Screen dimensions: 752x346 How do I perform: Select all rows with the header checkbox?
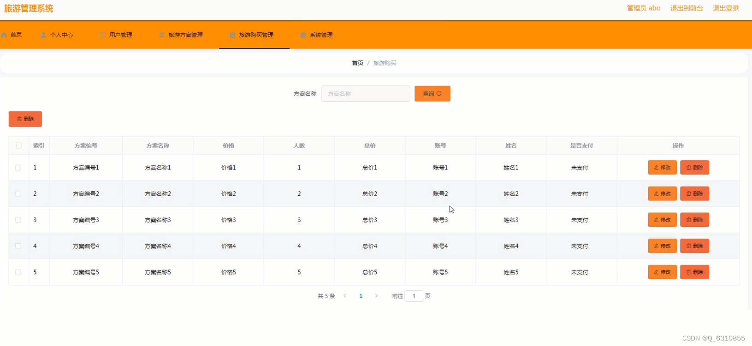point(19,146)
